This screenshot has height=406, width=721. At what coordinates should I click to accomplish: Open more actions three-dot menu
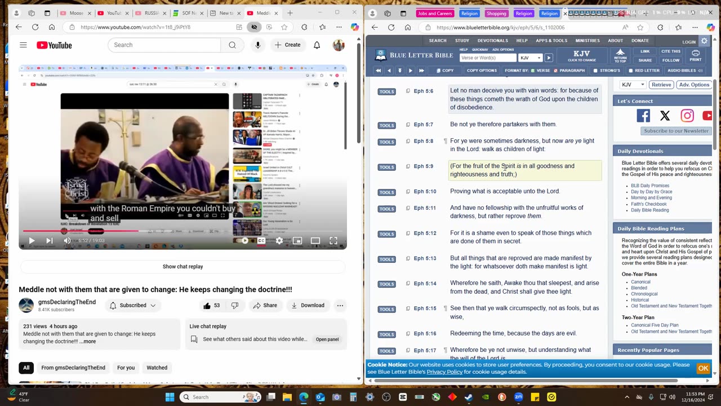pyautogui.click(x=340, y=306)
